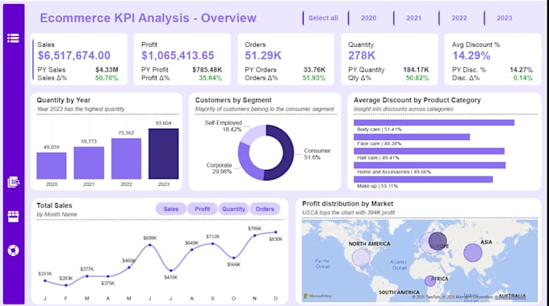Click the Self-Employed segment of the donut
This screenshot has height=306, width=549.
pyautogui.click(x=251, y=134)
